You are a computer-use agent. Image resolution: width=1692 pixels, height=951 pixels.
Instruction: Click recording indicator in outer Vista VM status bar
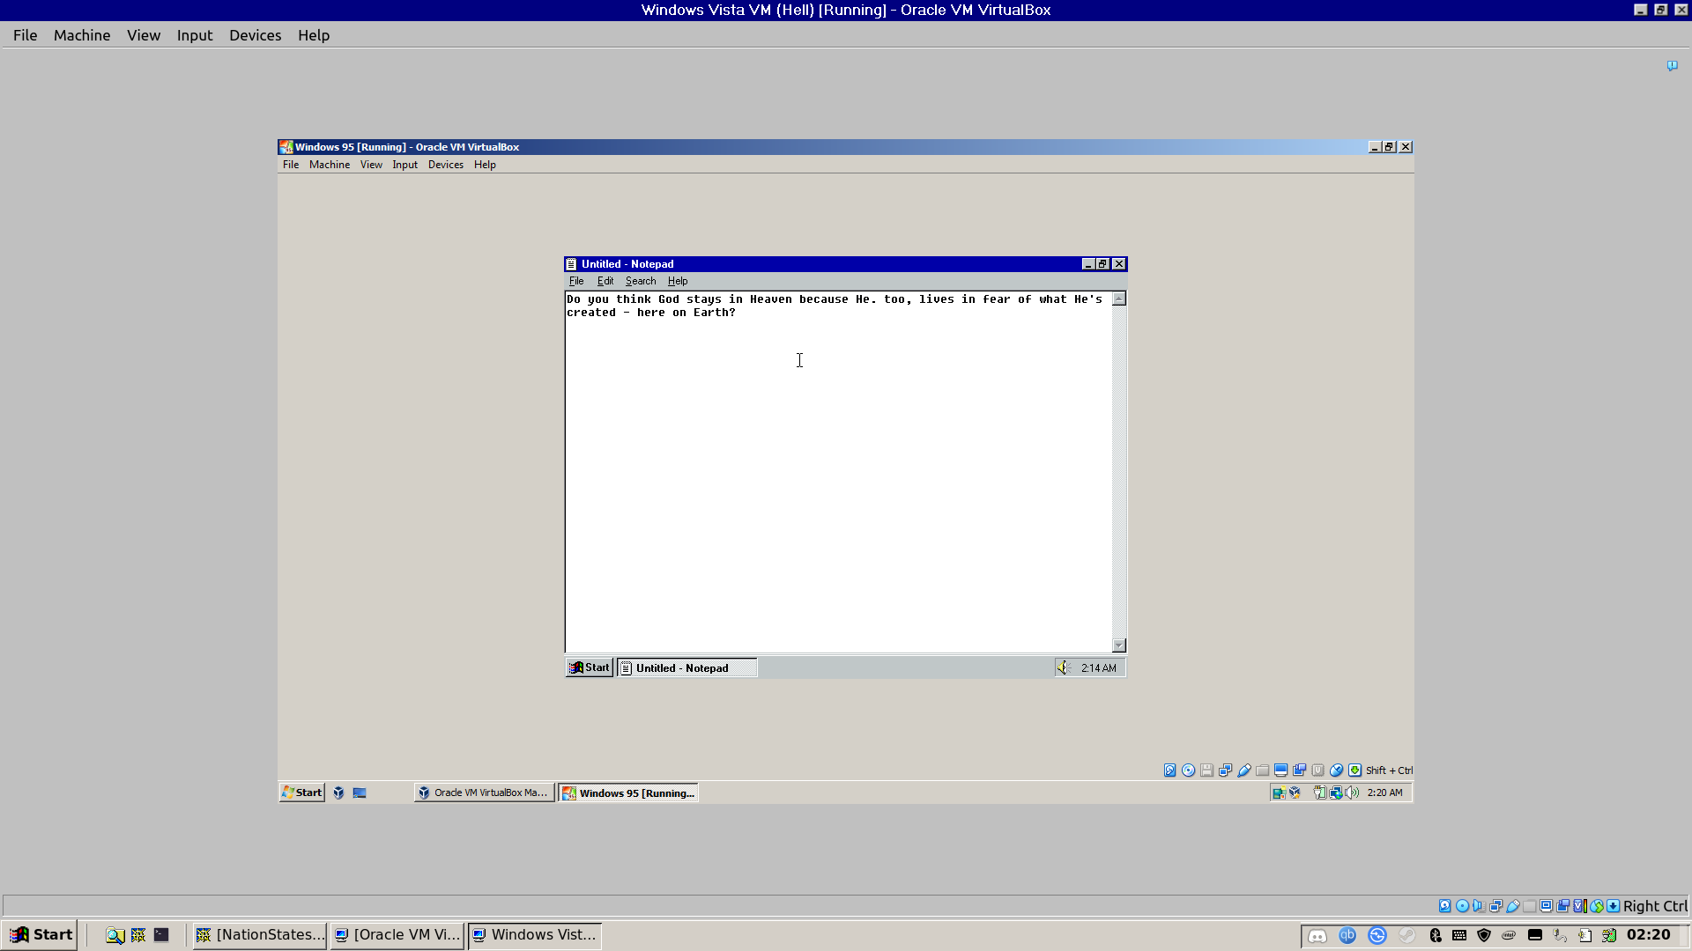click(x=1562, y=906)
